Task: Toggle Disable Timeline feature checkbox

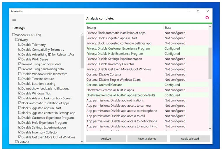Action: click(x=20, y=78)
